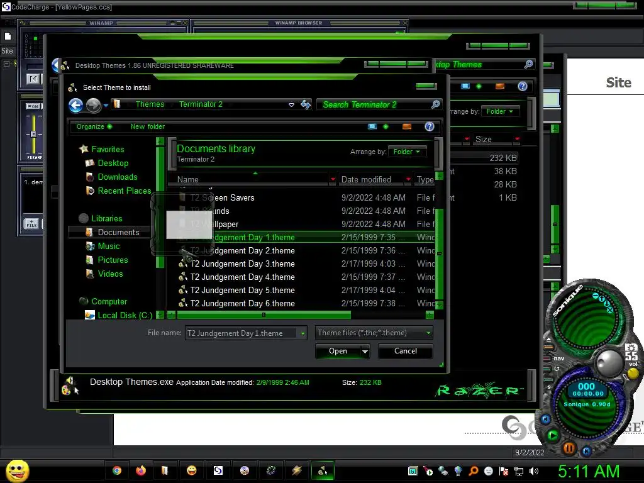Screen dimensions: 644x483
Task: Open Date modified column filter dropdown
Action: tap(408, 179)
